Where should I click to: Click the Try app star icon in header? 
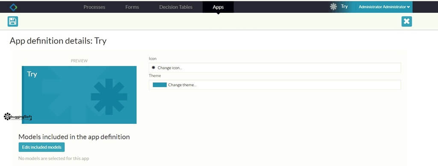pyautogui.click(x=333, y=7)
